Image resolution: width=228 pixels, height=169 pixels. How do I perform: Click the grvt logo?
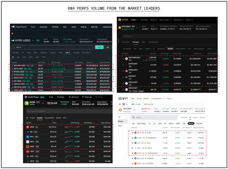point(123,98)
